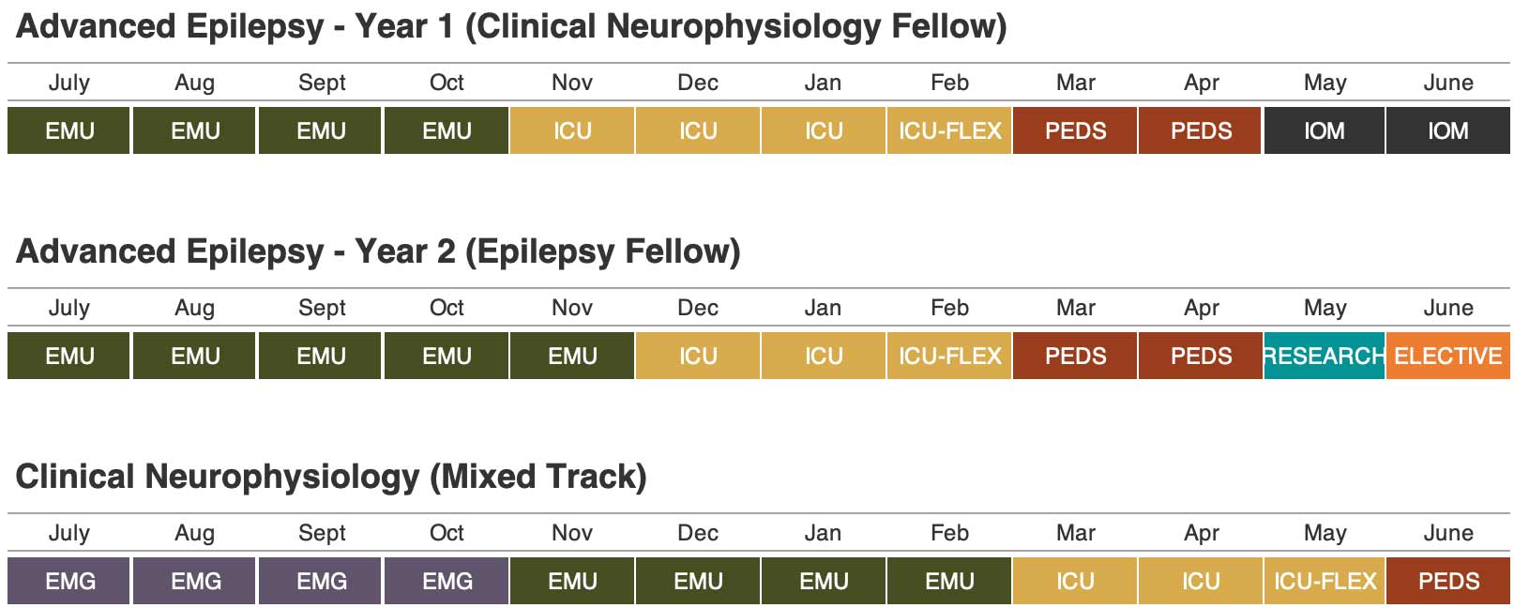Click the July EMG block in Mixed Track
Image resolution: width=1514 pixels, height=608 pixels.
[69, 581]
